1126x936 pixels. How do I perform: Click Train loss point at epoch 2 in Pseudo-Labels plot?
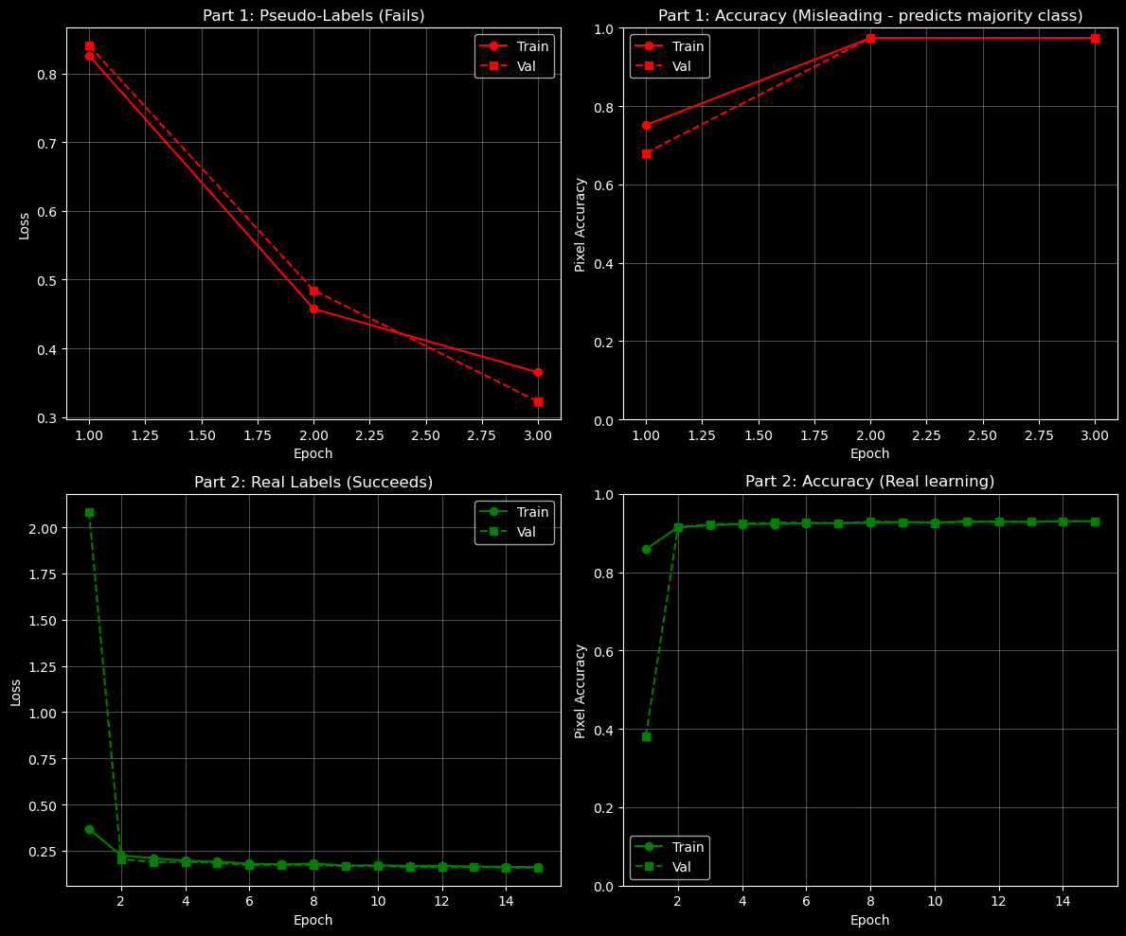(x=313, y=309)
